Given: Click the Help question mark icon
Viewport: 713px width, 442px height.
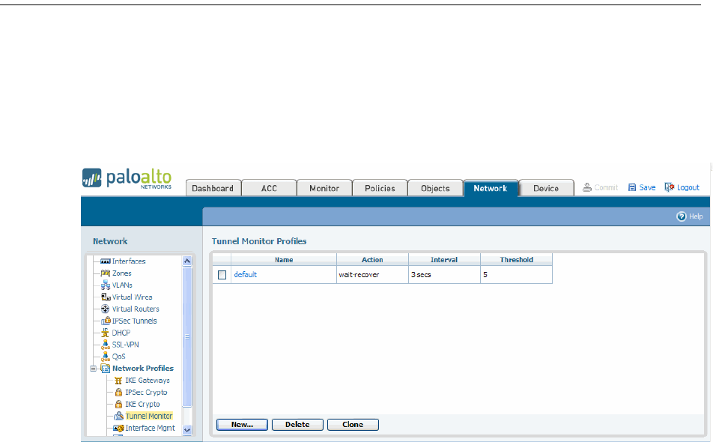Looking at the screenshot, I should coord(682,217).
